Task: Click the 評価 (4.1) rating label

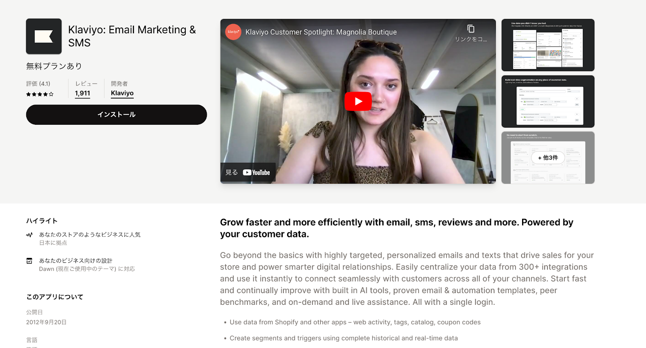Action: [38, 84]
